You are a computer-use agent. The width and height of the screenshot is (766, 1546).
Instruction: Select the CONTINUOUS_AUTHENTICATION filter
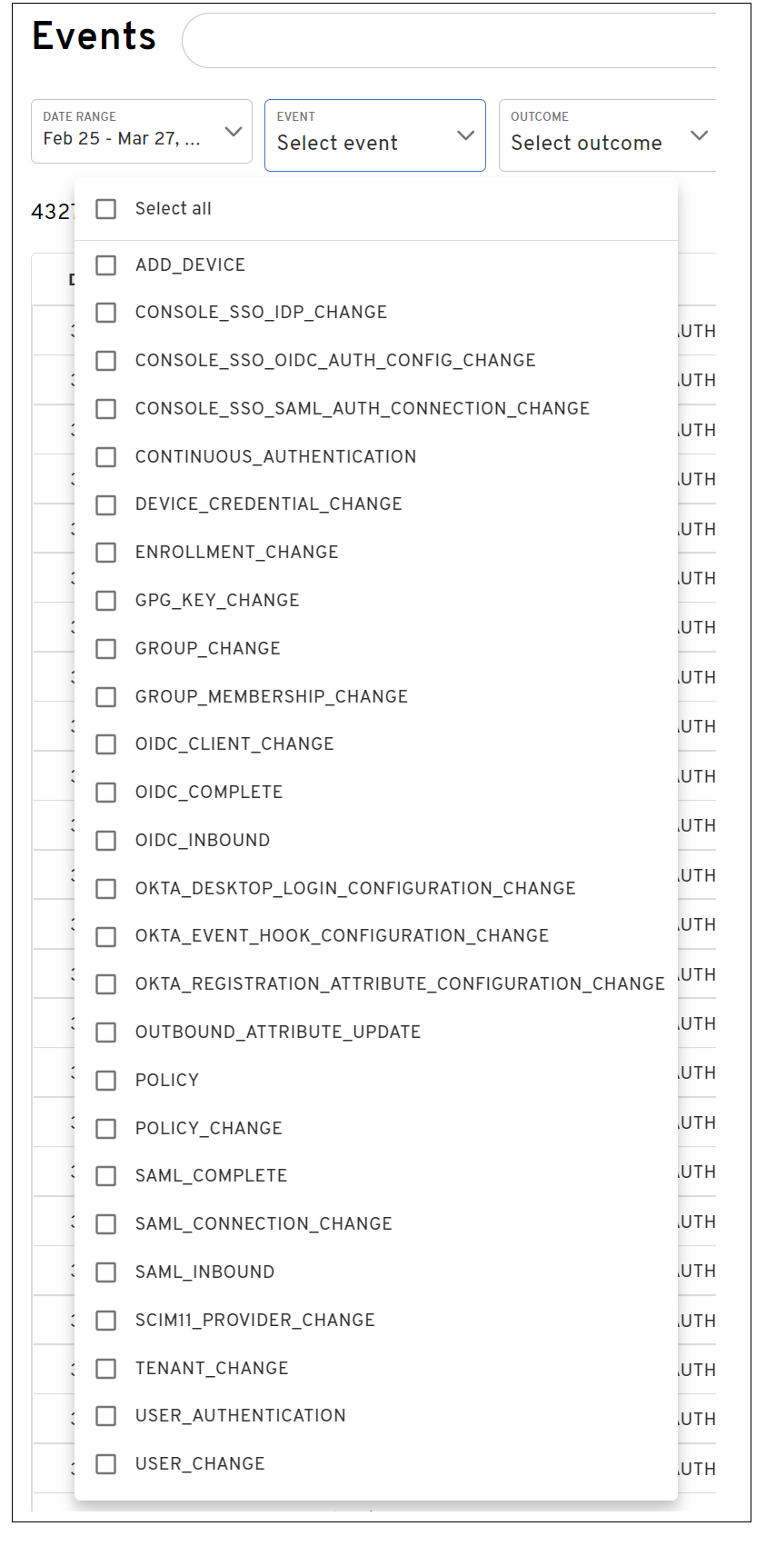[105, 456]
